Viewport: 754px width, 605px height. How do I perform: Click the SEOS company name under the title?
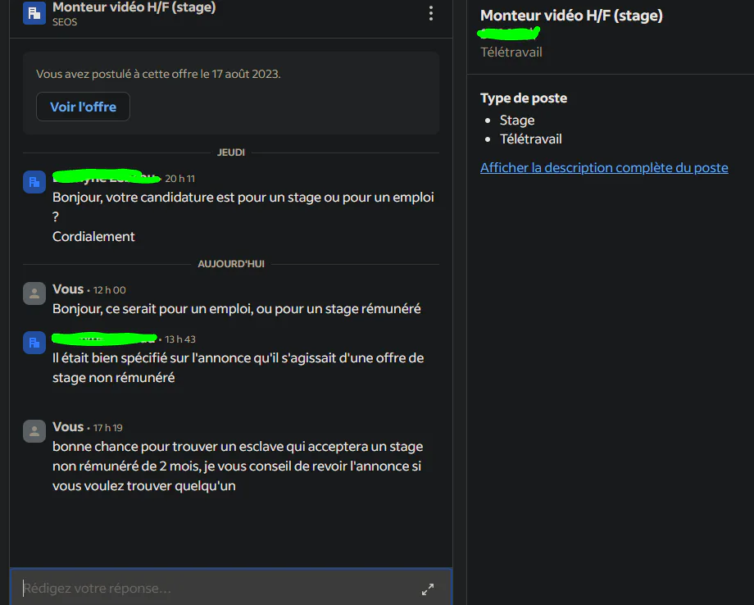[x=65, y=22]
